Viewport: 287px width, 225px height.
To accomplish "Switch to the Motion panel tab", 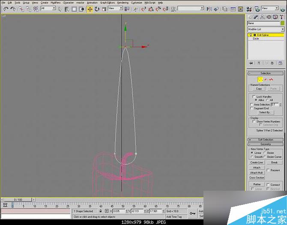I will click(269, 17).
